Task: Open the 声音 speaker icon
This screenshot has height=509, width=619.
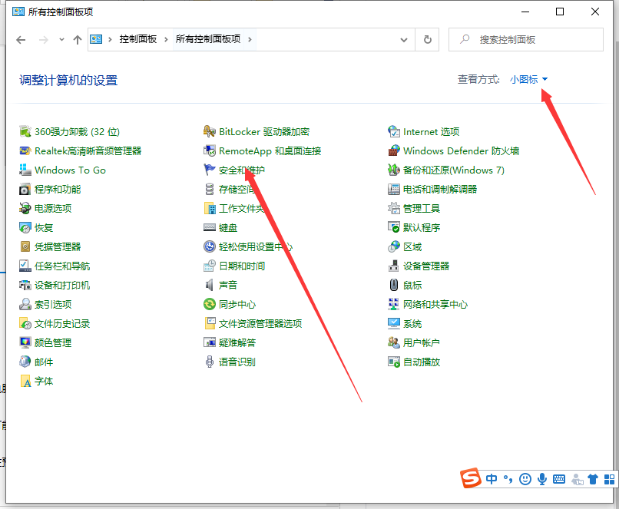Action: coord(210,286)
